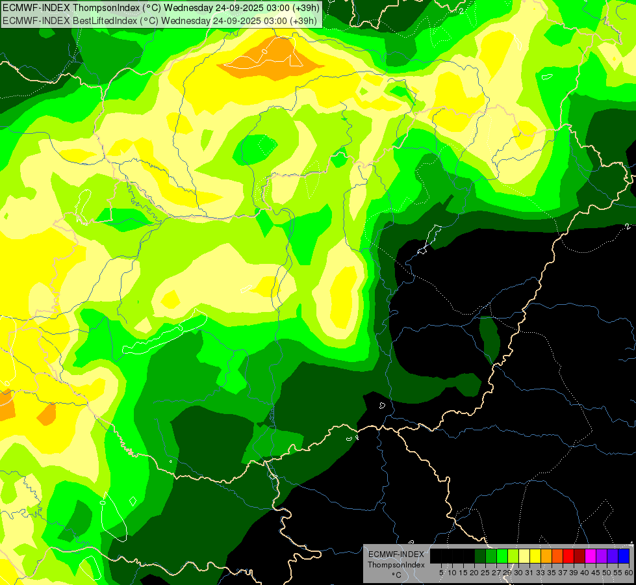The width and height of the screenshot is (636, 585).
Task: Click legend tick value '37'
Action: [x=563, y=573]
